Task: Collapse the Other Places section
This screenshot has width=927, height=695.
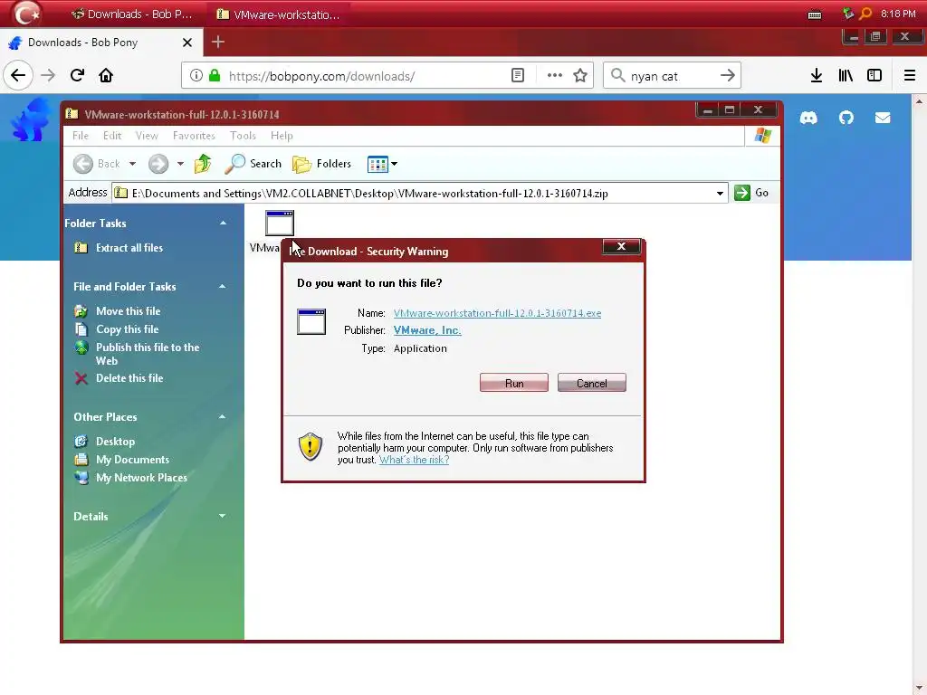Action: pyautogui.click(x=223, y=416)
